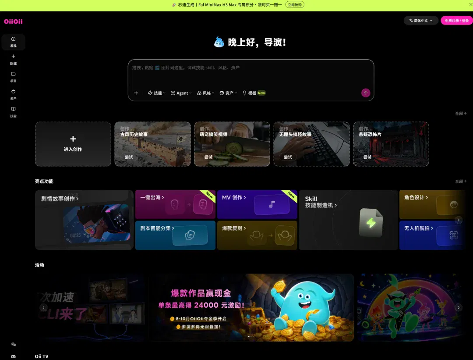
Task: Click the plus attach icon in prompt box
Action: [x=136, y=93]
